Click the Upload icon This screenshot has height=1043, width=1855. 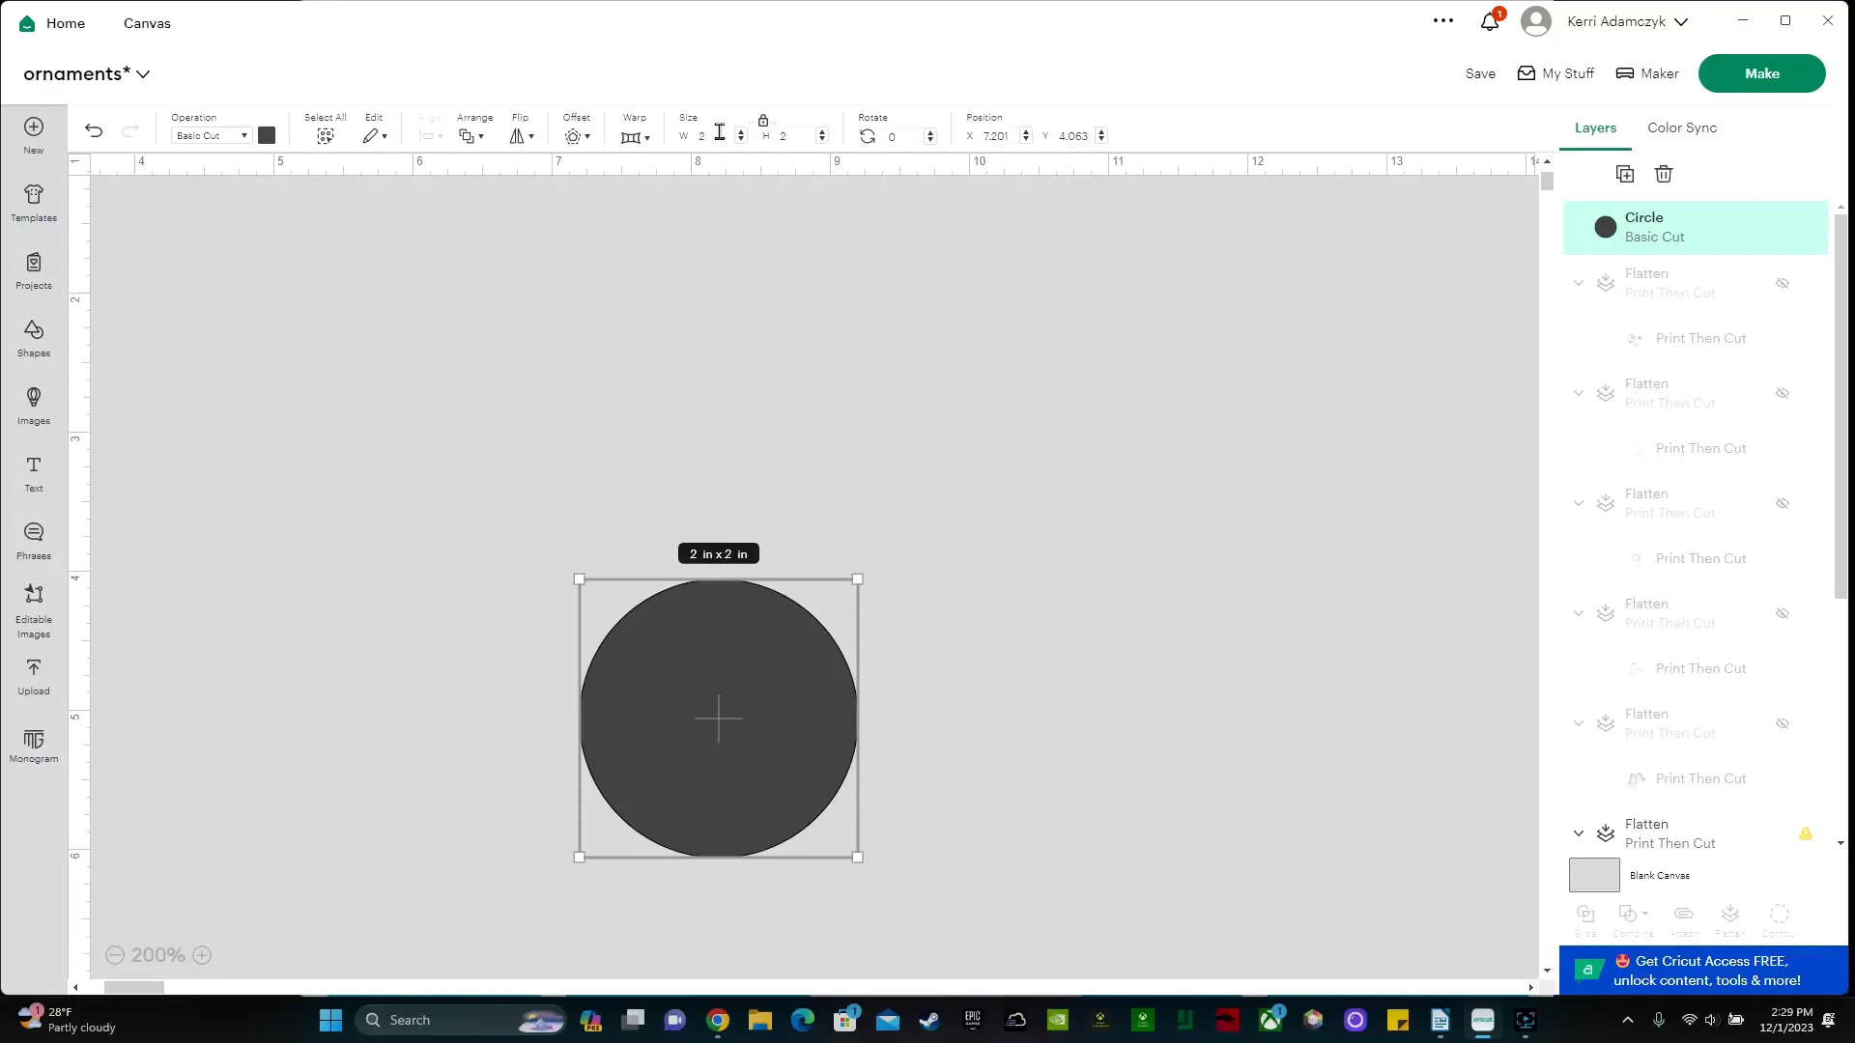[34, 667]
